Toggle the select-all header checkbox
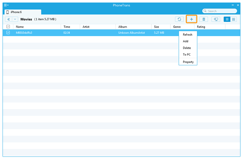Screen dimensions: 243x159 pos(8,27)
